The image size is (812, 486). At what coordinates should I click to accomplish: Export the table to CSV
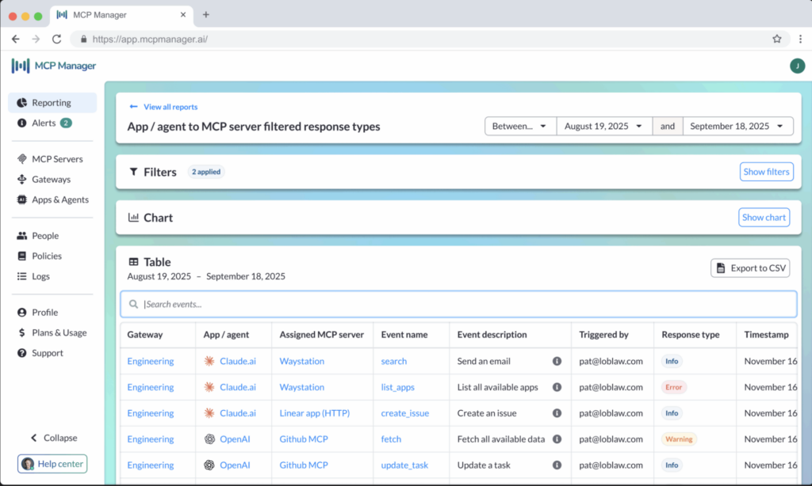(x=749, y=268)
